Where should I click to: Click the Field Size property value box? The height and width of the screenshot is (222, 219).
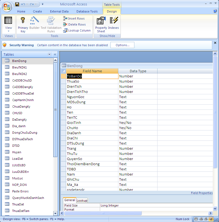155,205
